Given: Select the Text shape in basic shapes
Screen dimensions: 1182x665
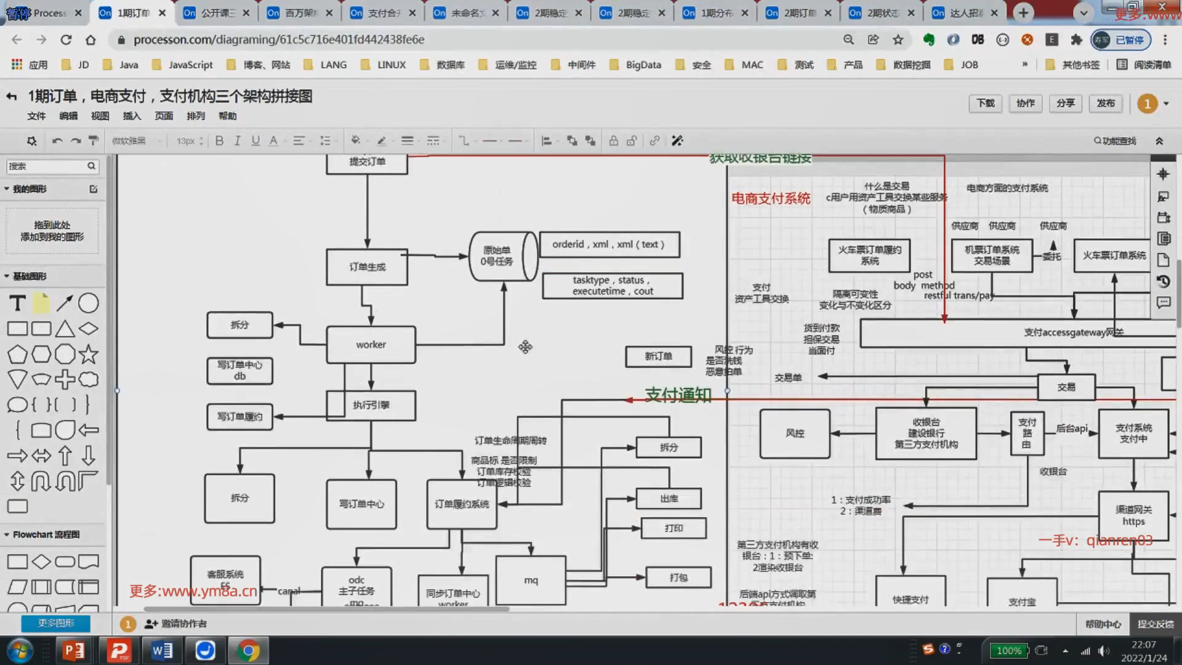Looking at the screenshot, I should (17, 303).
